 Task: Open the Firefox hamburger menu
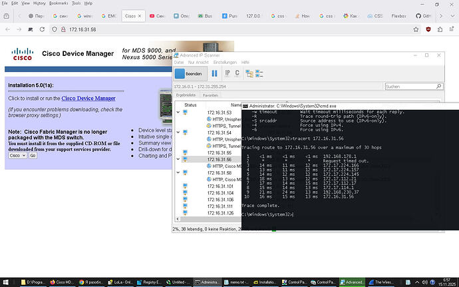click(450, 30)
